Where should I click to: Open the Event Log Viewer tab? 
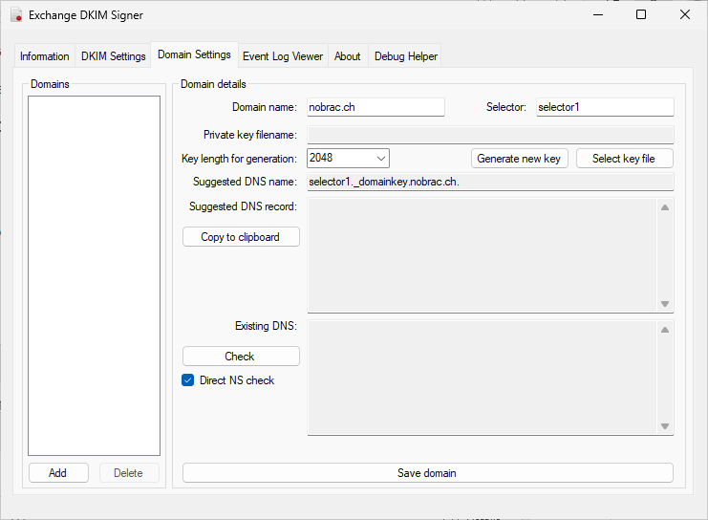tap(283, 56)
